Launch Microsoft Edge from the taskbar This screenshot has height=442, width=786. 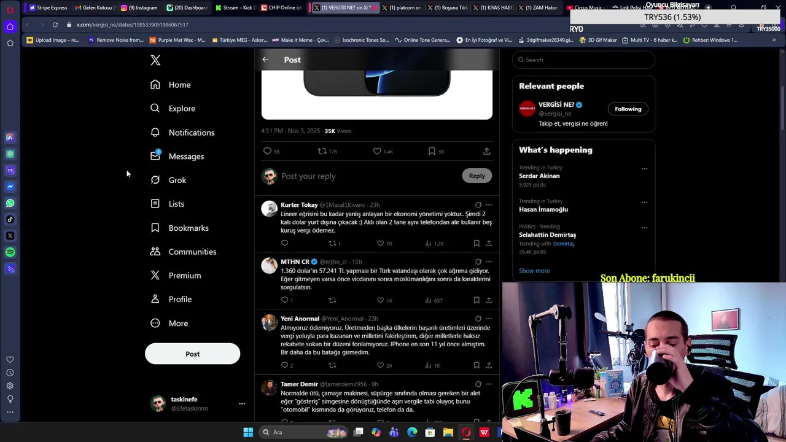(412, 432)
